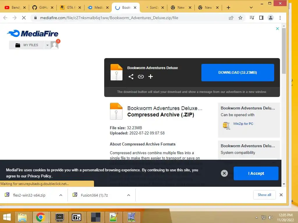Show hidden system tray icons
This screenshot has width=298, height=223.
coord(257,217)
